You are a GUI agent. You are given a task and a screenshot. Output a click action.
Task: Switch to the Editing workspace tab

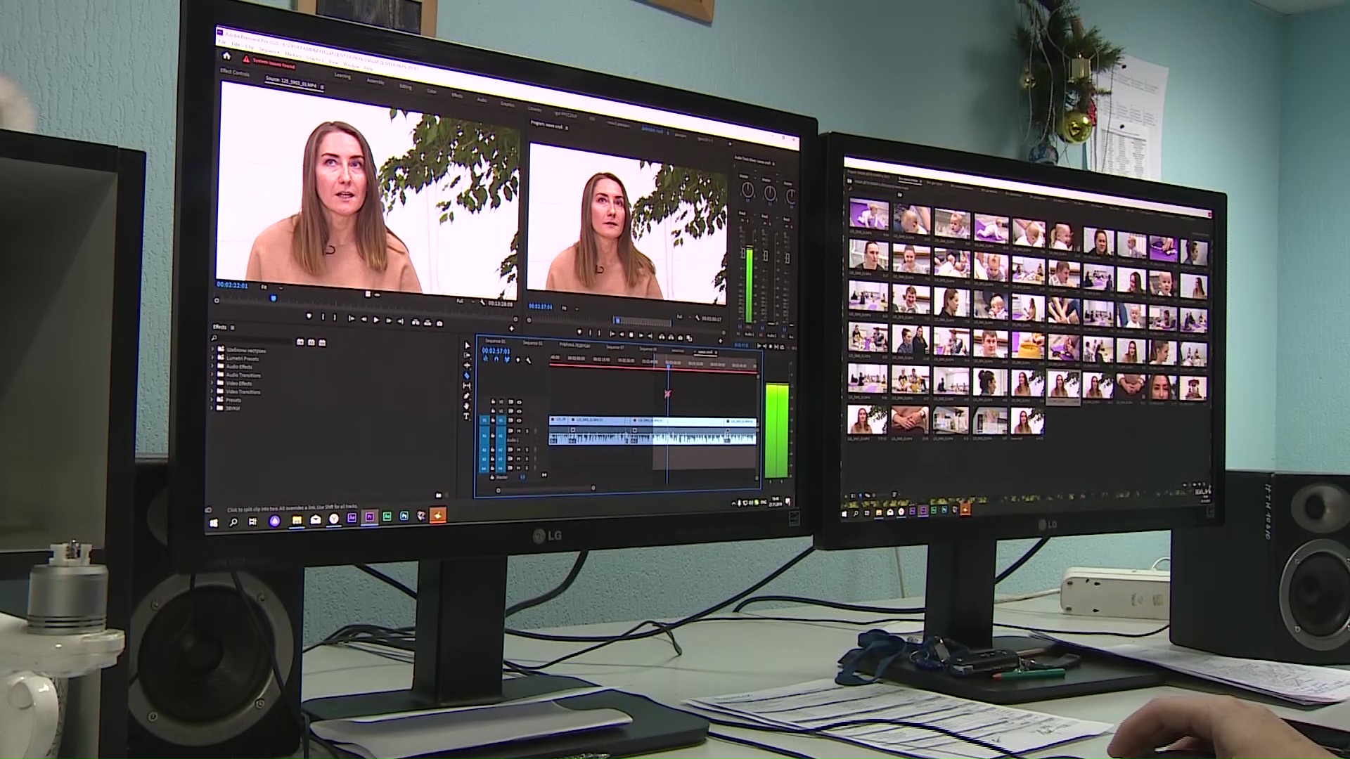coord(406,86)
